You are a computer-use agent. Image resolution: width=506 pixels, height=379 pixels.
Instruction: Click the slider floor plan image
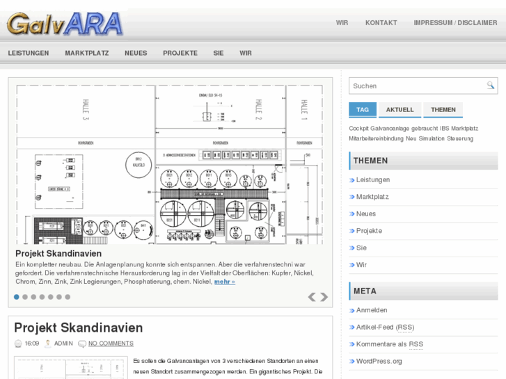tap(170, 164)
